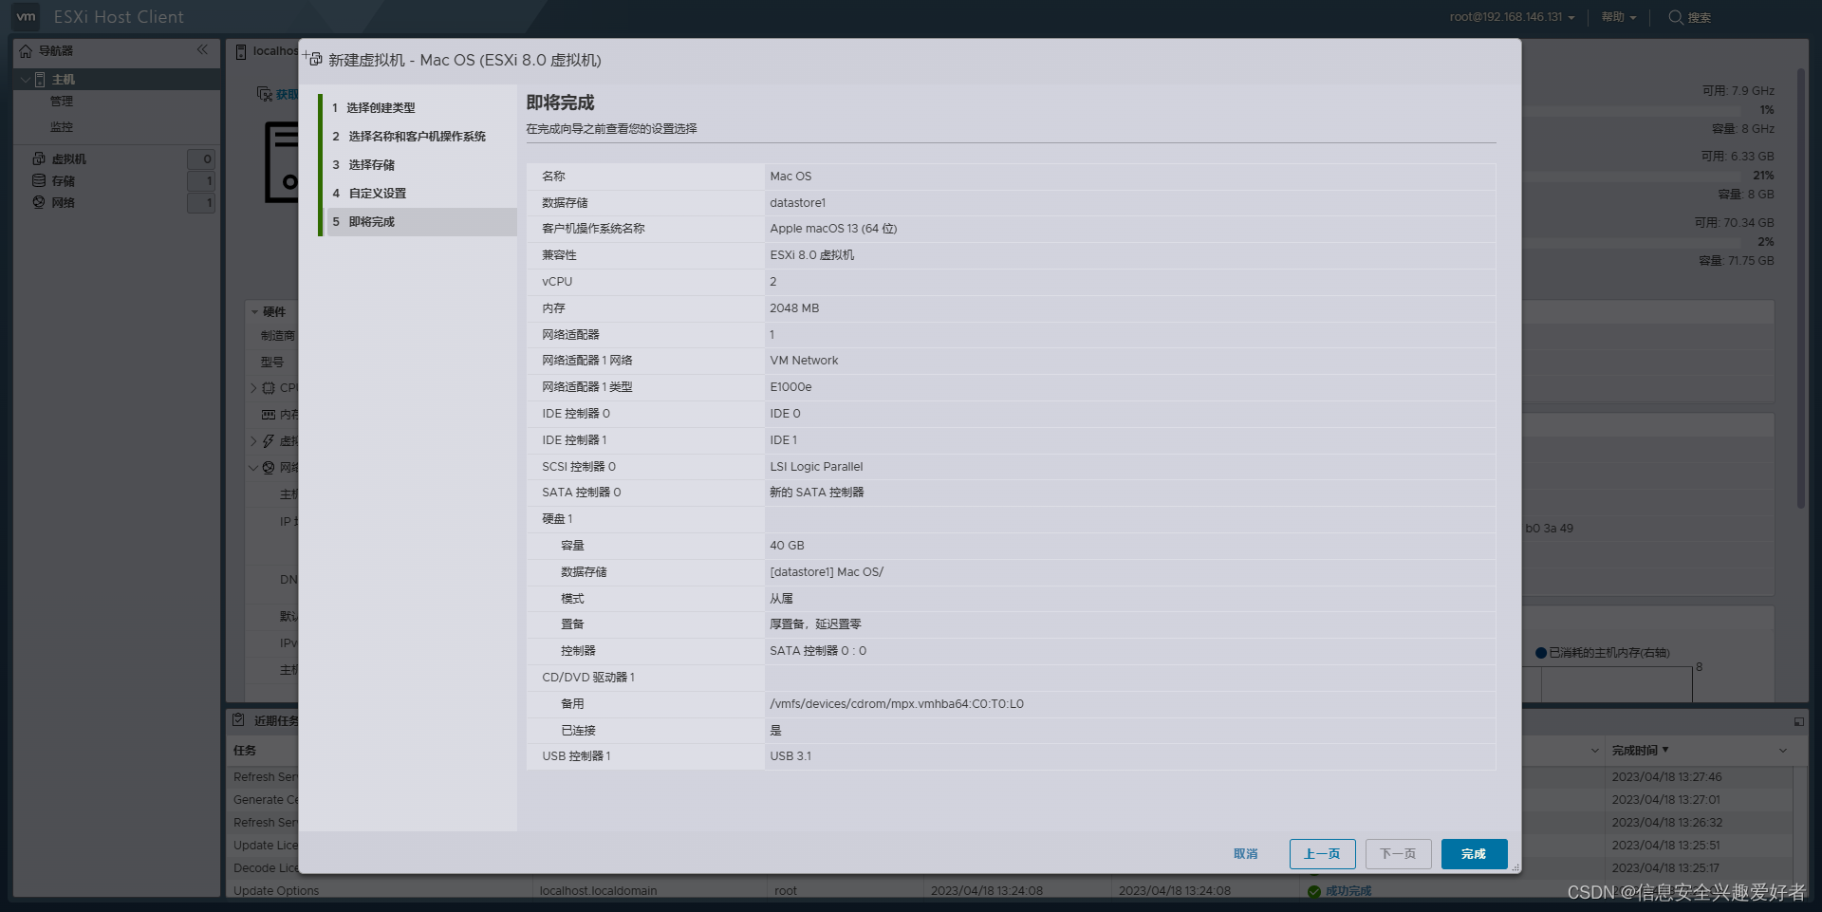
Task: Go to step 2 name and guest OS
Action: 409,137
